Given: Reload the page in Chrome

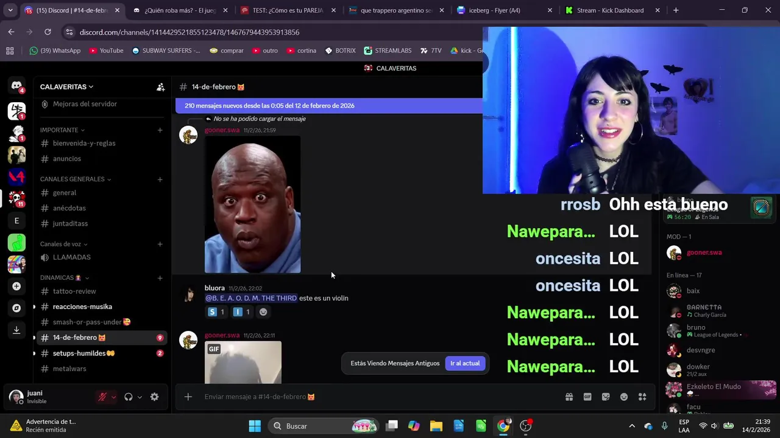Looking at the screenshot, I should coord(48,32).
